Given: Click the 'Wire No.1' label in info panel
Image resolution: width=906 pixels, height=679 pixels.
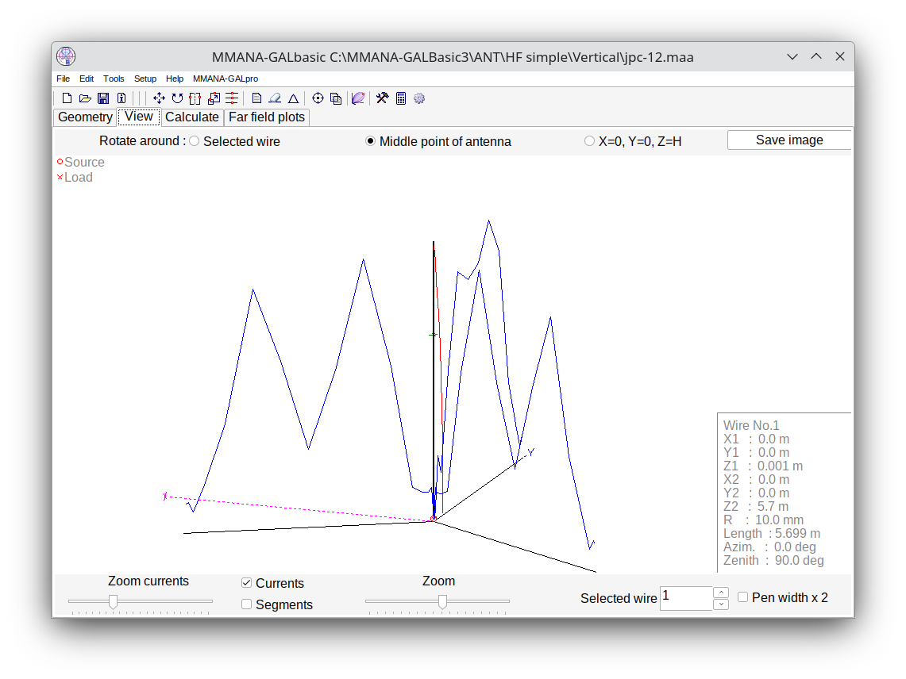Looking at the screenshot, I should click(x=751, y=425).
